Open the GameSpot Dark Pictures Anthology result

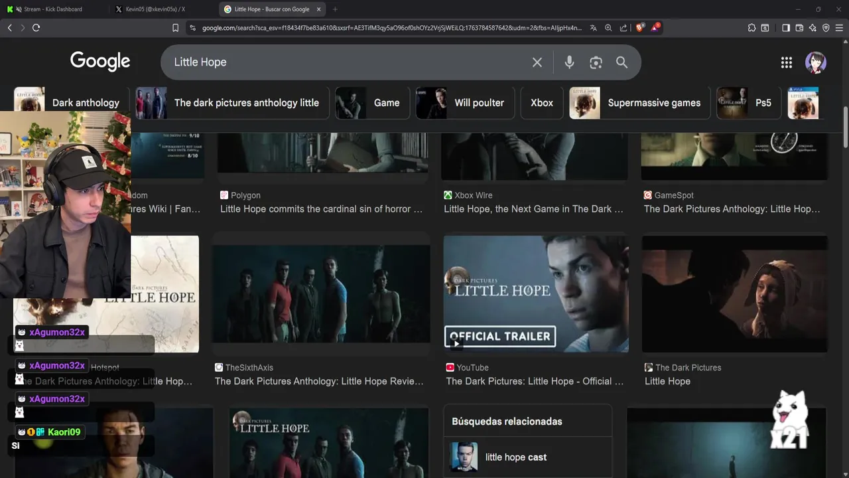(732, 209)
